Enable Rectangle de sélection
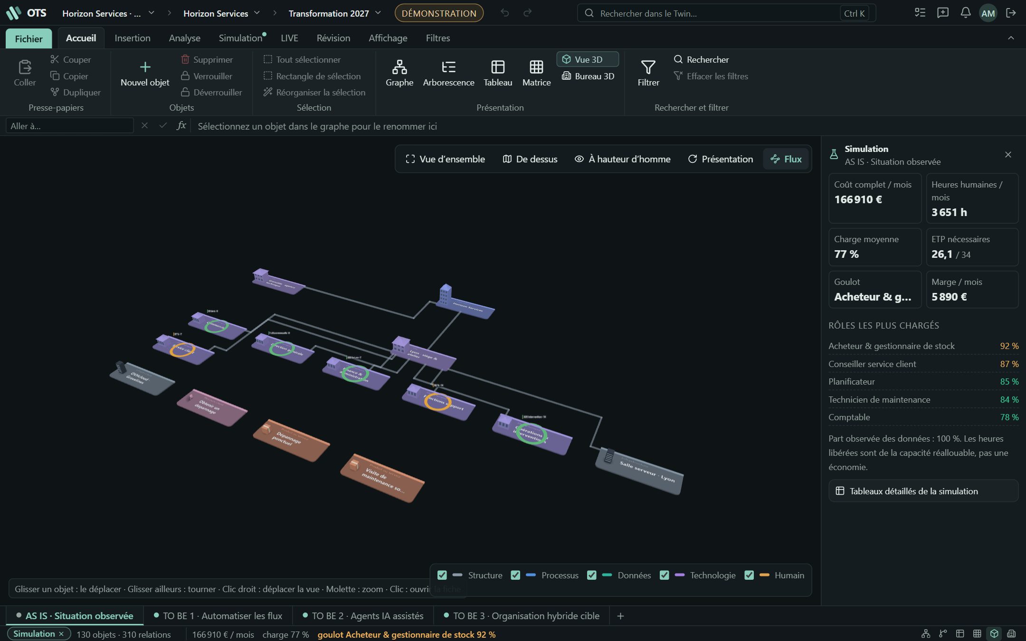Image resolution: width=1026 pixels, height=641 pixels. point(312,76)
